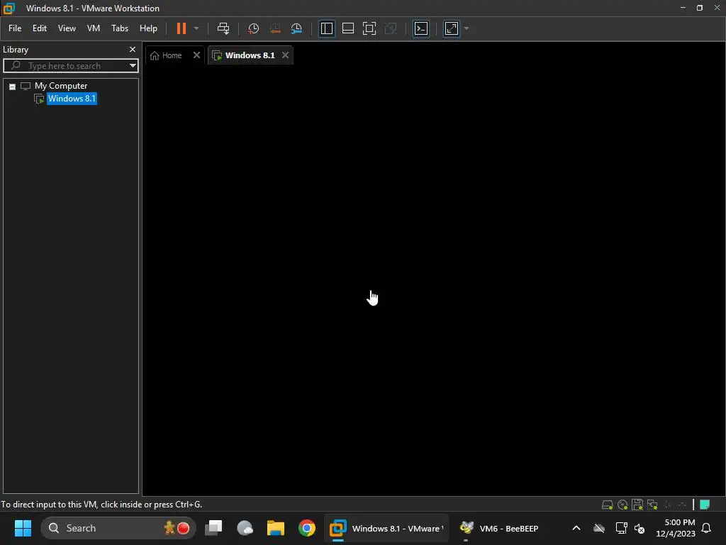Open the VM menu

click(x=94, y=28)
